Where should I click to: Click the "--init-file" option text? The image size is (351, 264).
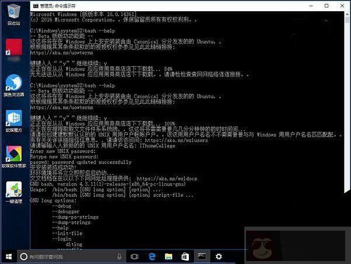(67, 234)
